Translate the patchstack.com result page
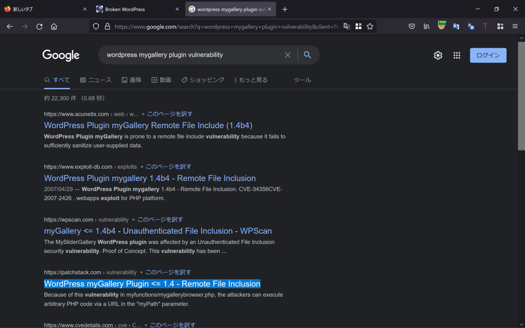The height and width of the screenshot is (328, 525). coord(168,272)
